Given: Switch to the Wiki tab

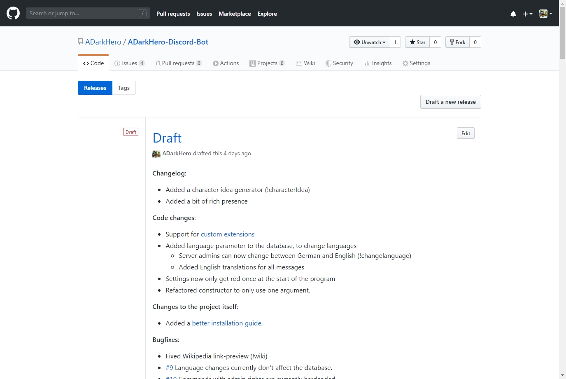Looking at the screenshot, I should (305, 63).
